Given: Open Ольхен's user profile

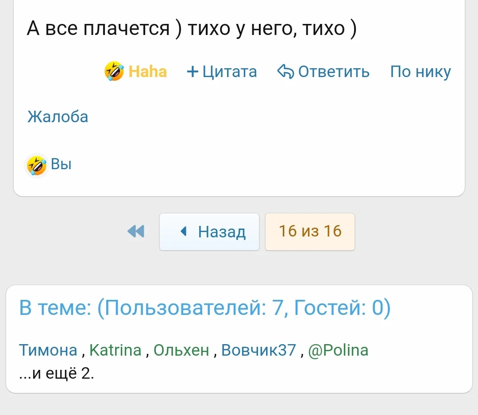Looking at the screenshot, I should coord(181,350).
